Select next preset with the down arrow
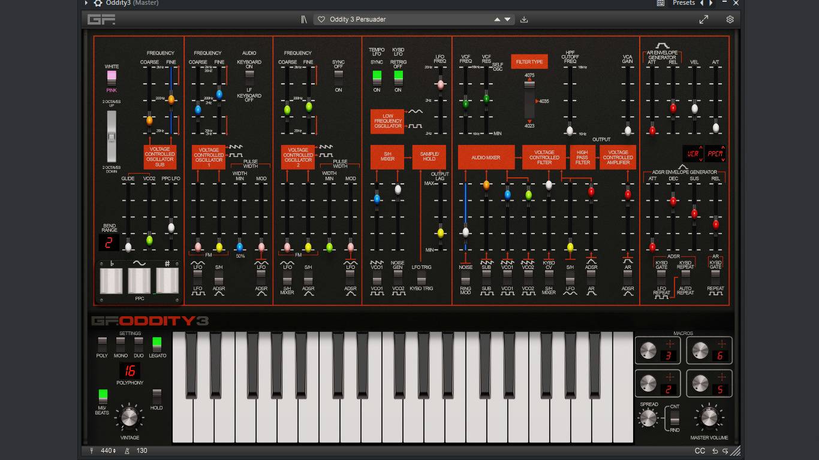The image size is (819, 460). (x=507, y=19)
